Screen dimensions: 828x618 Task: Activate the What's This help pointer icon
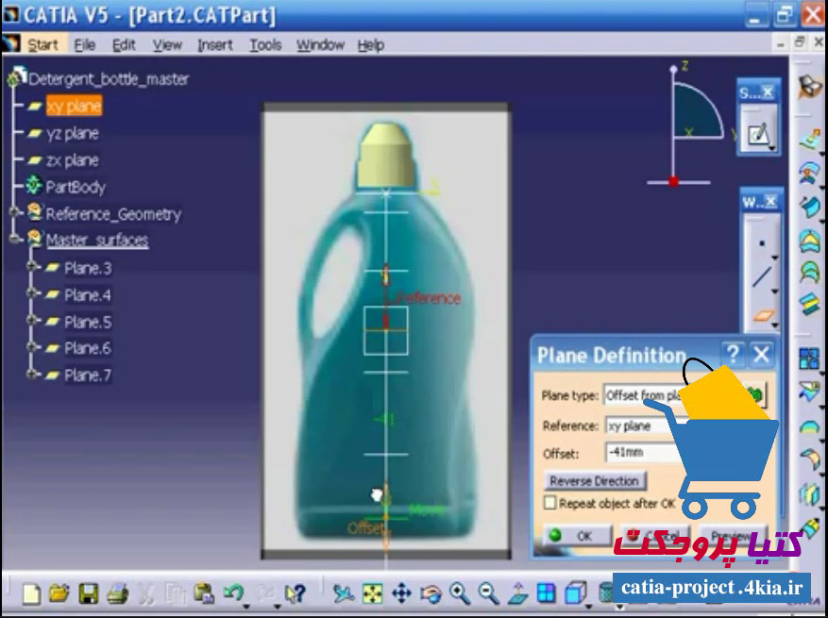tap(296, 593)
